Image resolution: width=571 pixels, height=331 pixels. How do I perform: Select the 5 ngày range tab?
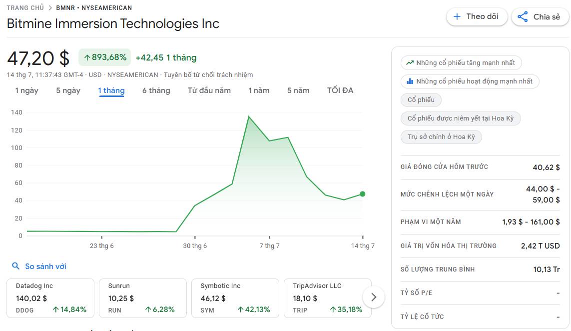point(68,90)
